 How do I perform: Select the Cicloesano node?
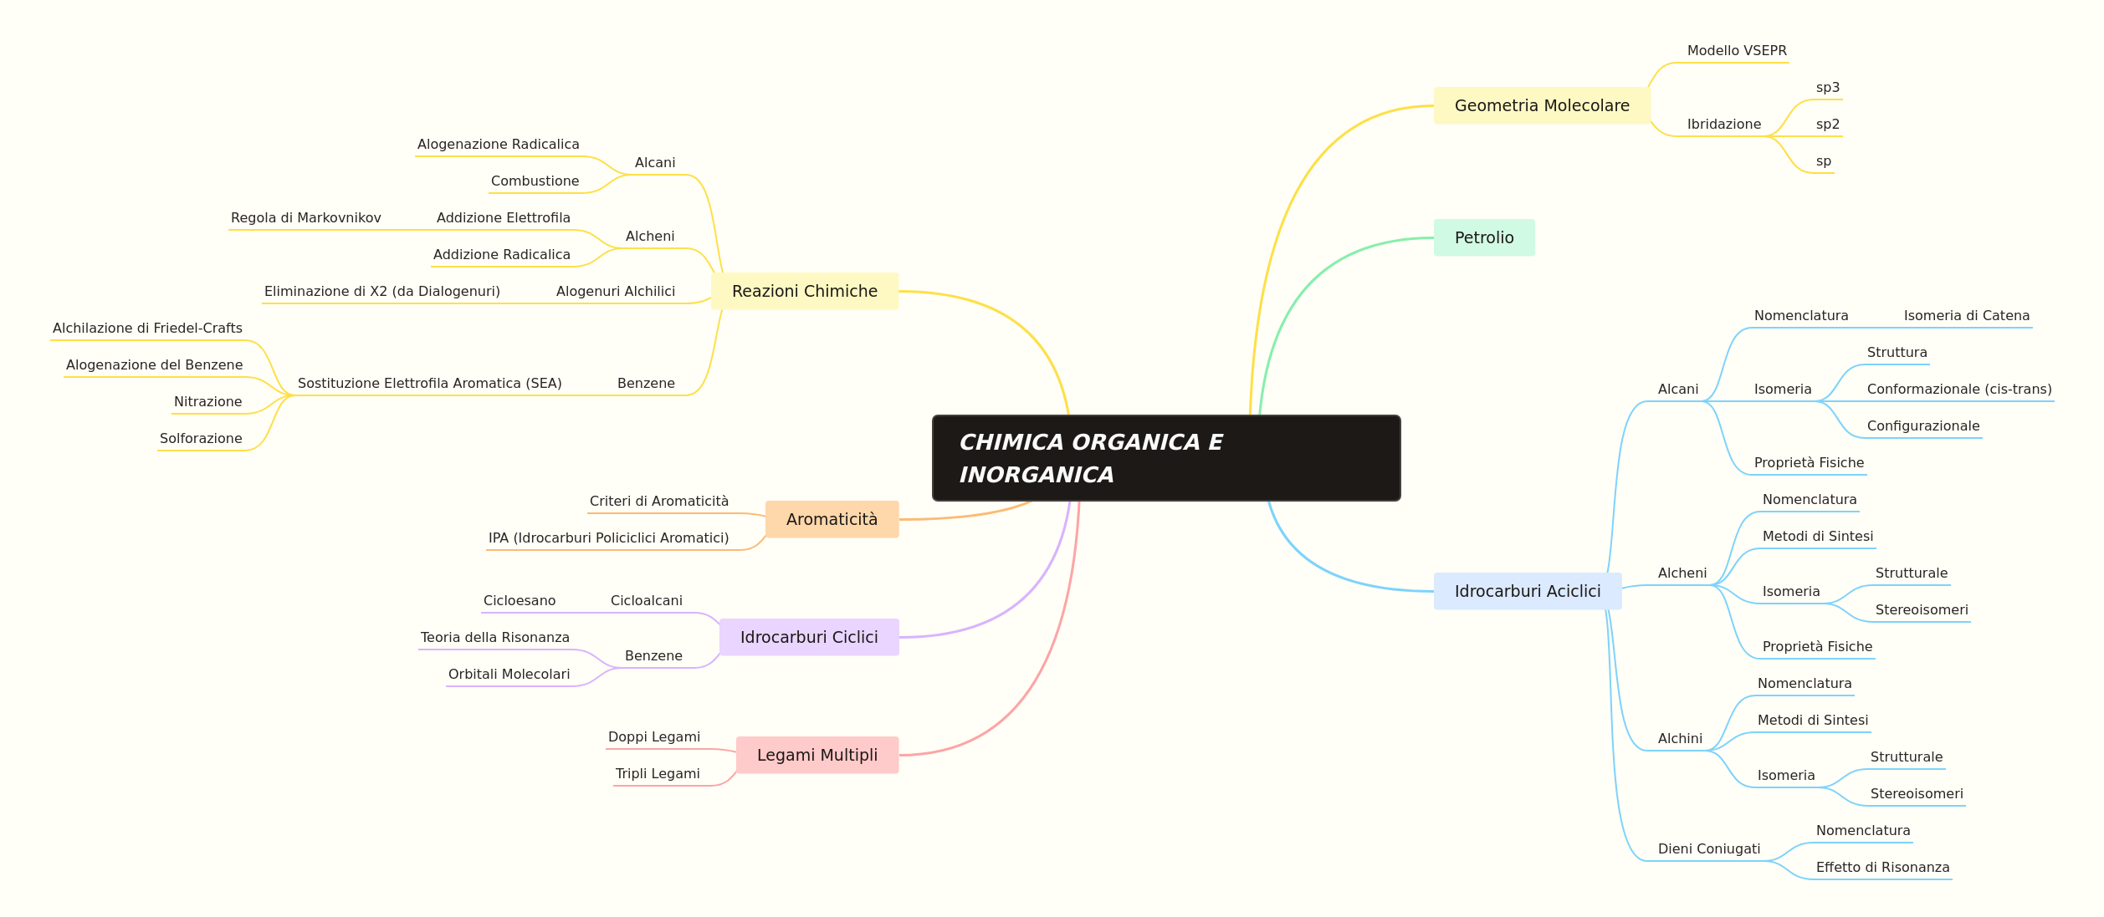(x=520, y=601)
